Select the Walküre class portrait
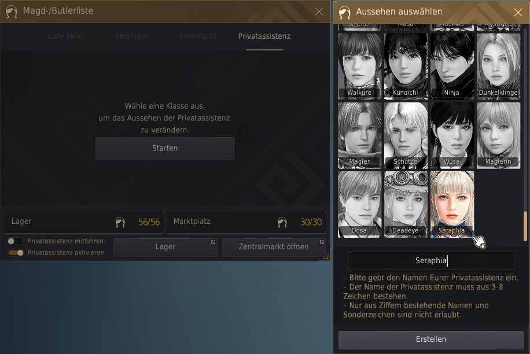Screen dimensions: 530x354 click(360, 66)
